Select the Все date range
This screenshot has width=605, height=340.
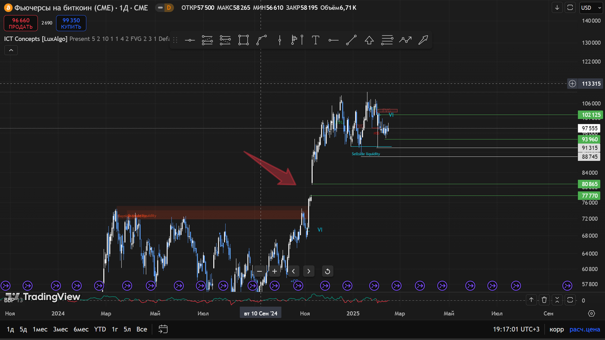(142, 329)
